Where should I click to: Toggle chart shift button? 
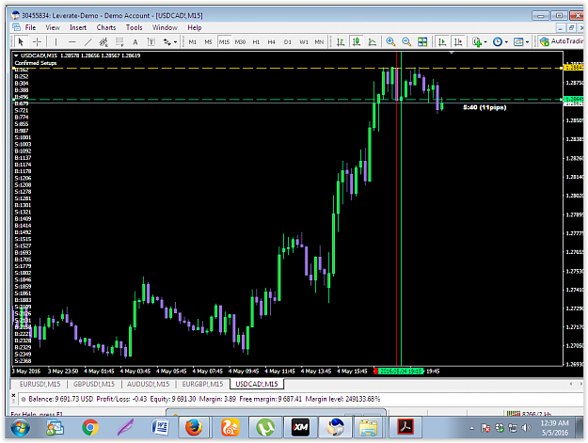(458, 41)
